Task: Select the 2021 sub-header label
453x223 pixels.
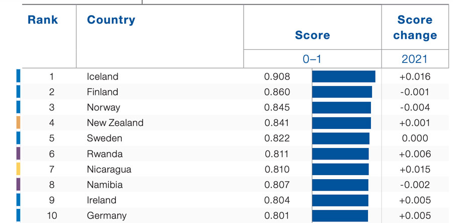Action: (414, 59)
